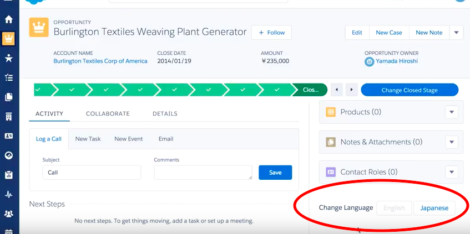This screenshot has height=234, width=470.
Task: Click the amount ¥235,000
Action: click(275, 61)
